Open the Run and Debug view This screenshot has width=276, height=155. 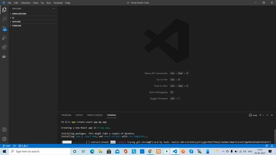(x=4, y=38)
